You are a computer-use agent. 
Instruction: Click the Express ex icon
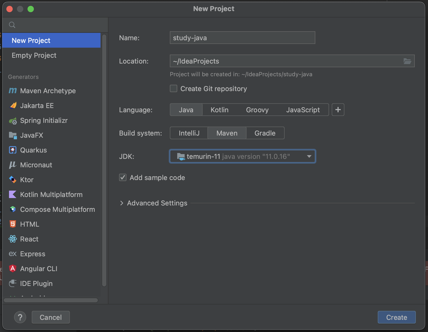13,254
